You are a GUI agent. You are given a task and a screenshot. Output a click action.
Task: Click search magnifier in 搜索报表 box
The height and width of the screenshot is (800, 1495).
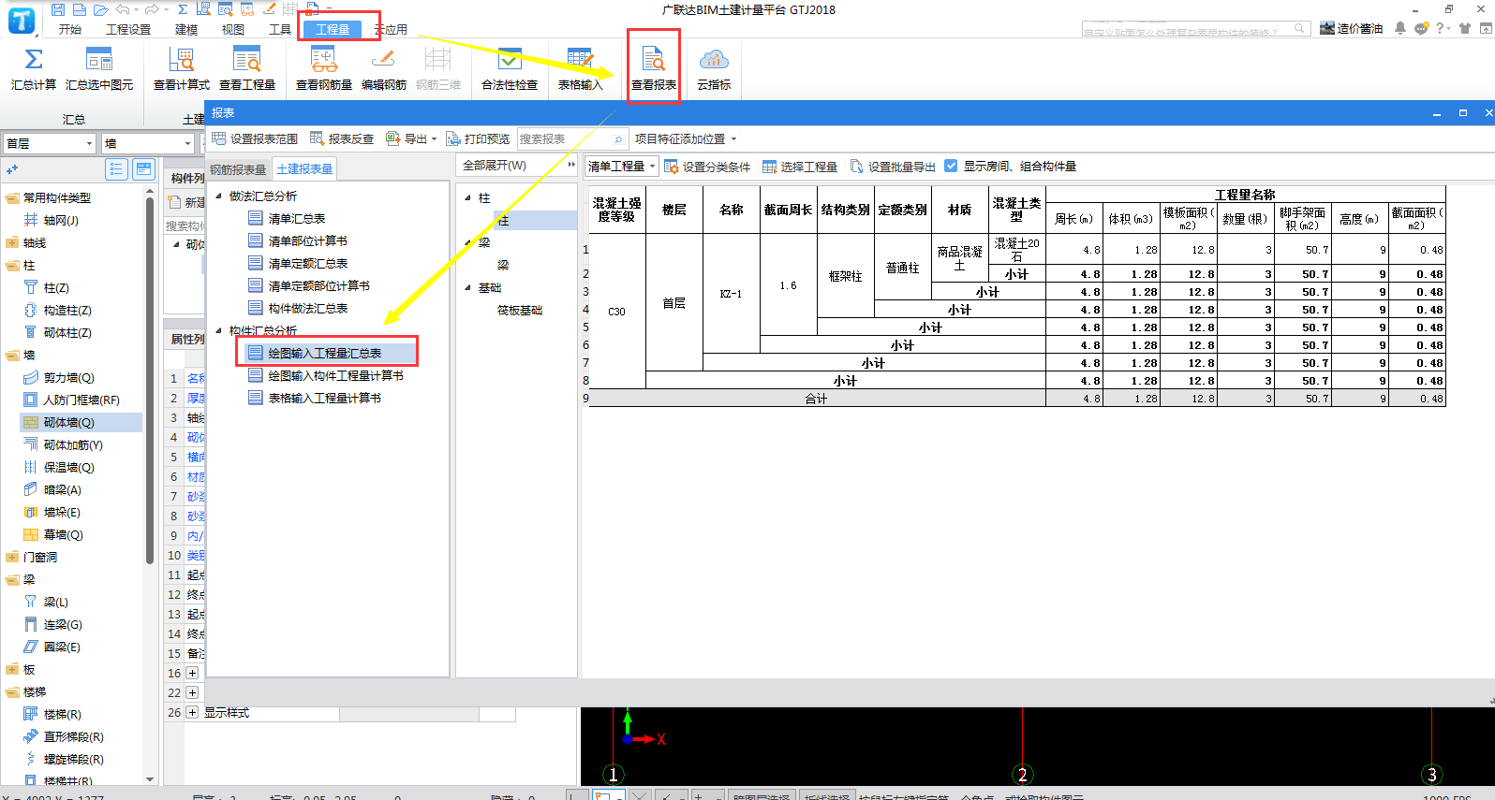pos(618,139)
